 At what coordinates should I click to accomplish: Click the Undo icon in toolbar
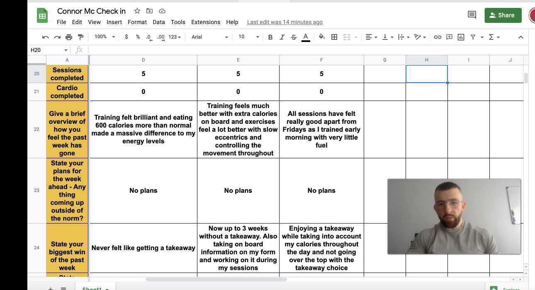pyautogui.click(x=46, y=37)
